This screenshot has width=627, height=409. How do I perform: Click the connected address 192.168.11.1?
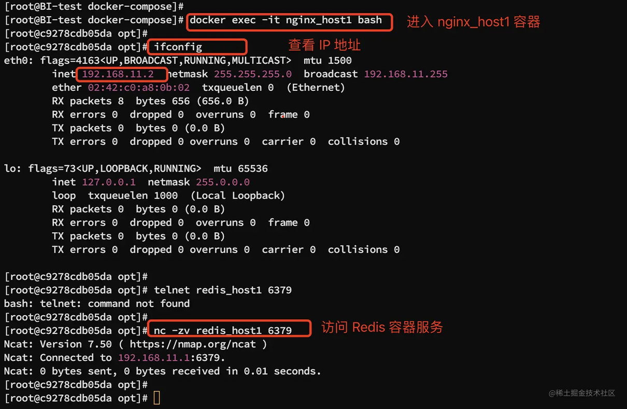coord(151,358)
